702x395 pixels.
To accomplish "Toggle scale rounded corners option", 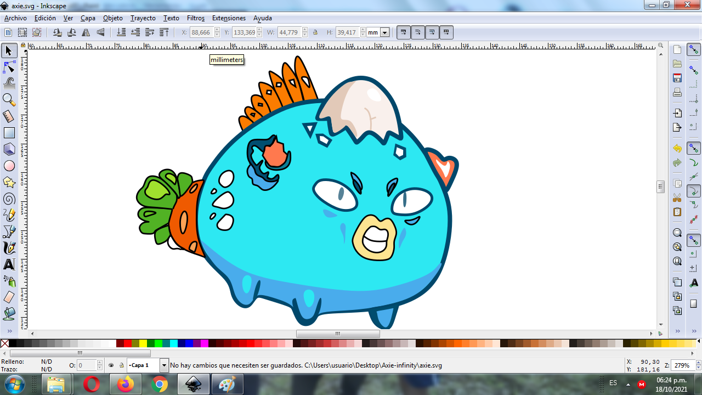I will (x=418, y=32).
